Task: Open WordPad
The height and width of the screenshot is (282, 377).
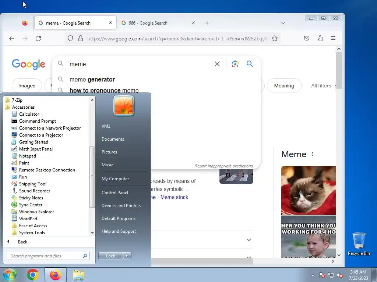Action: (x=28, y=219)
